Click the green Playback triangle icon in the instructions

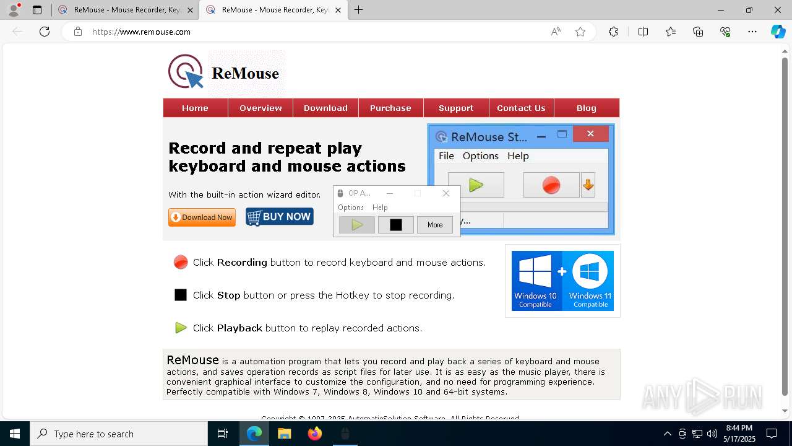click(181, 328)
